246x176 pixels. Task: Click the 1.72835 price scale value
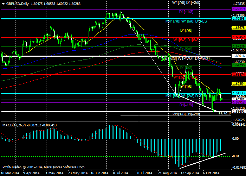[239, 4]
